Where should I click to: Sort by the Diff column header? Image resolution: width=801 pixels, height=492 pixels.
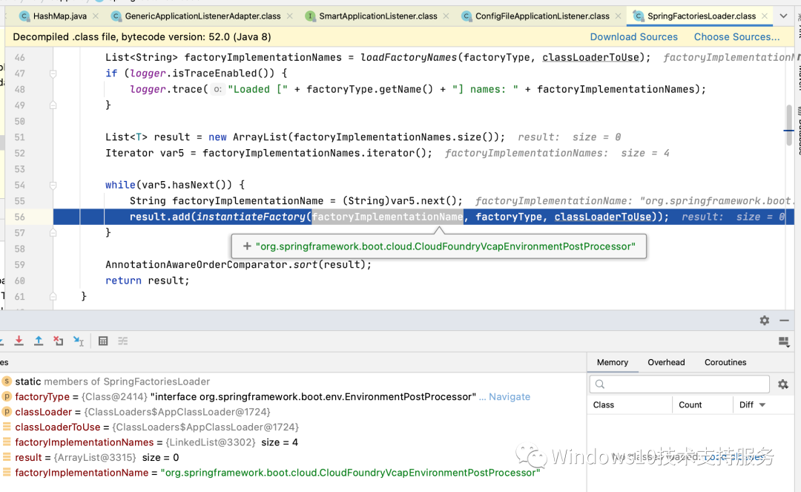click(x=752, y=404)
